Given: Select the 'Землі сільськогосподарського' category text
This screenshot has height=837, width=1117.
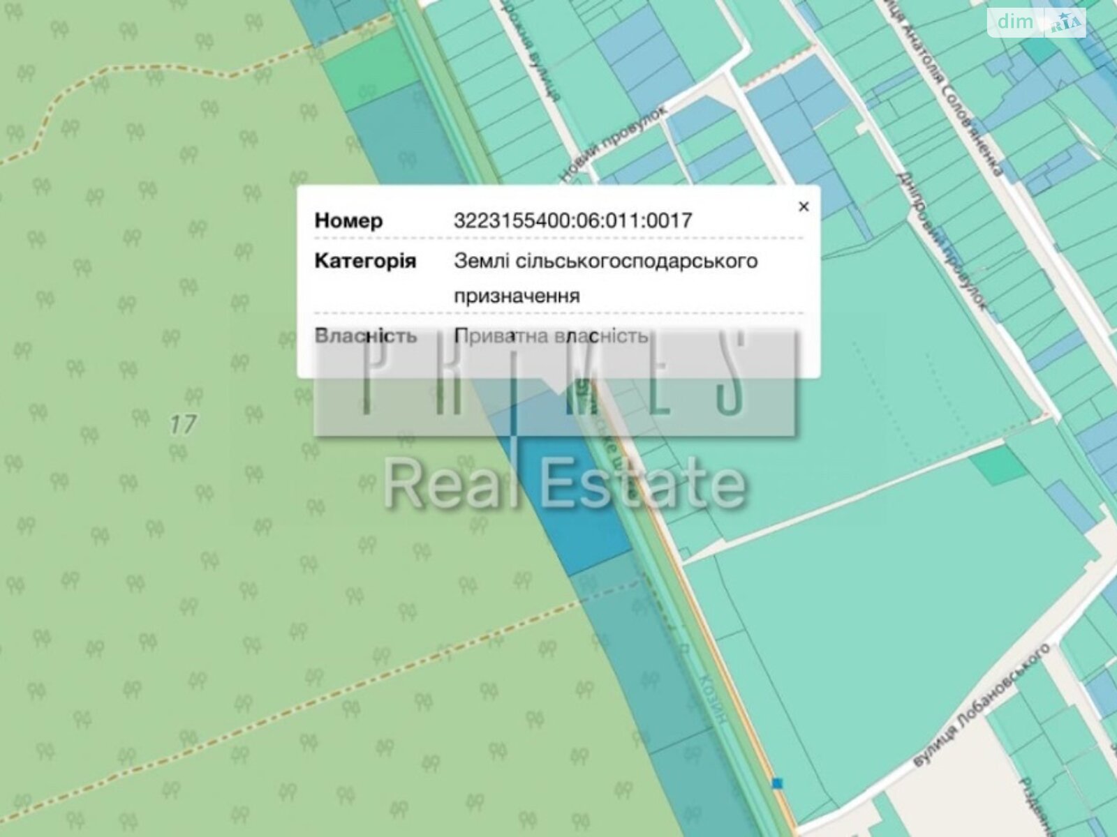Looking at the screenshot, I should [x=606, y=261].
